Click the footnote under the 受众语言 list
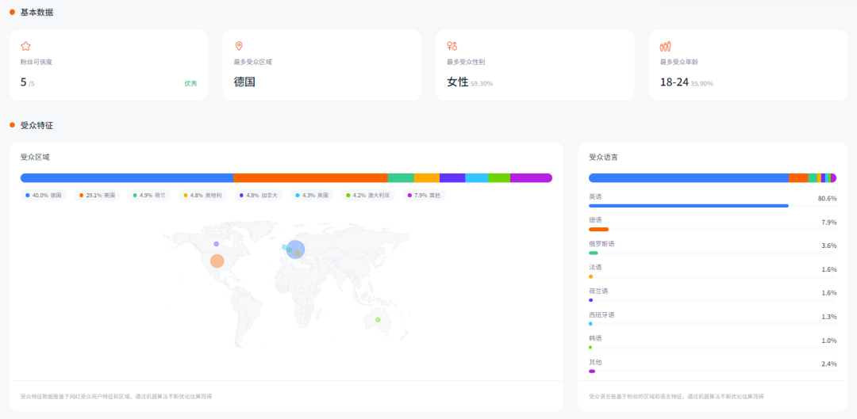The height and width of the screenshot is (419, 857). click(x=676, y=396)
